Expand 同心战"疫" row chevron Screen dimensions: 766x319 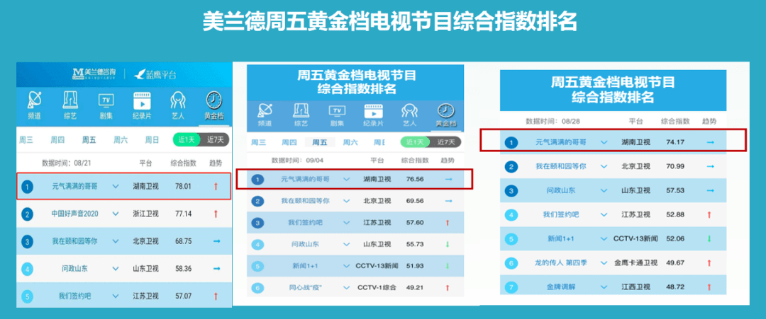(x=347, y=288)
